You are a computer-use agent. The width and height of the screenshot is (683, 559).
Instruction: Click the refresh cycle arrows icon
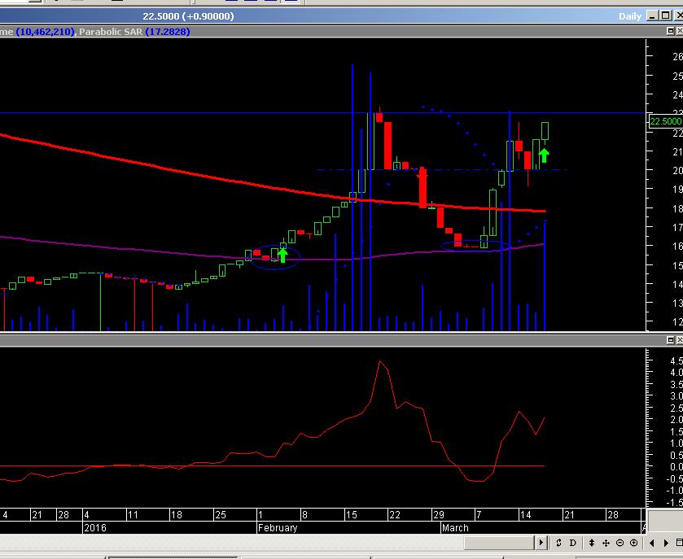click(x=560, y=543)
